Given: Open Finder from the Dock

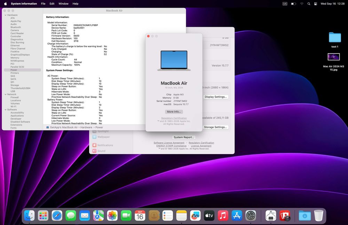Looking at the screenshot, I should coord(29,215).
